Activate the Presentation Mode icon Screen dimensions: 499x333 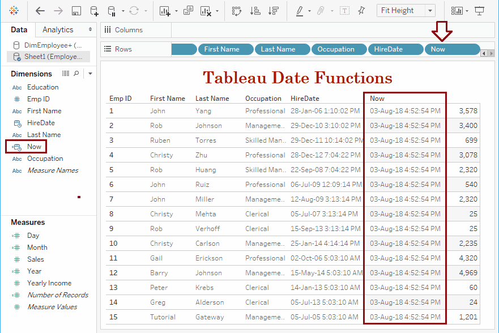480,10
